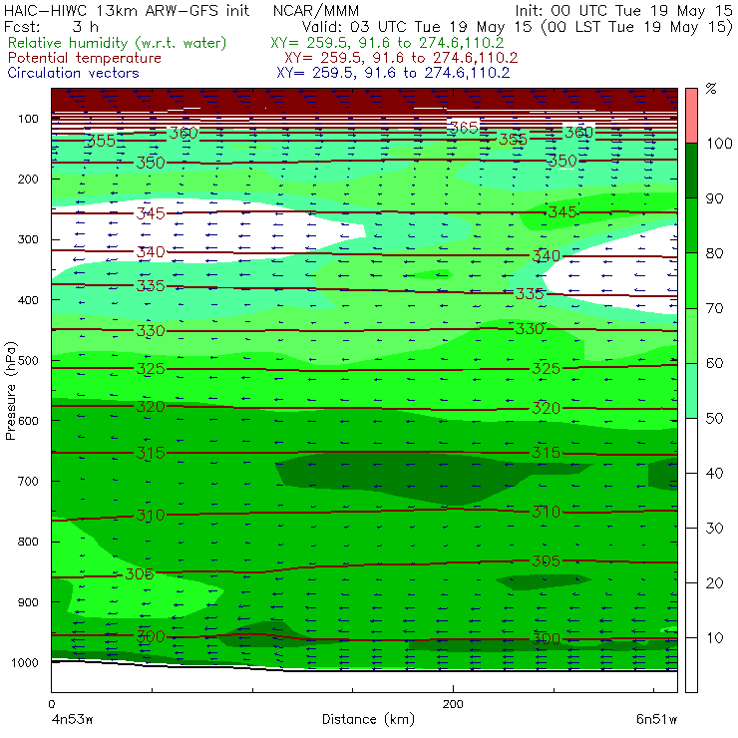
Task: Click the 'Fcst: 3 h' forecast label
Action: [x=51, y=27]
